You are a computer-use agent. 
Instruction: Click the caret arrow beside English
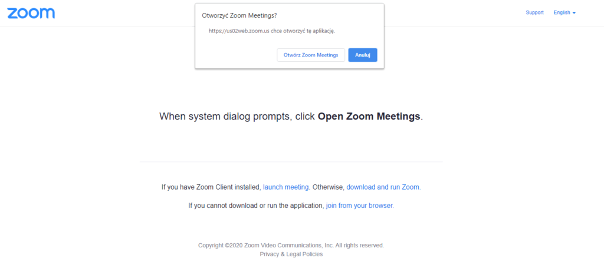click(x=574, y=13)
